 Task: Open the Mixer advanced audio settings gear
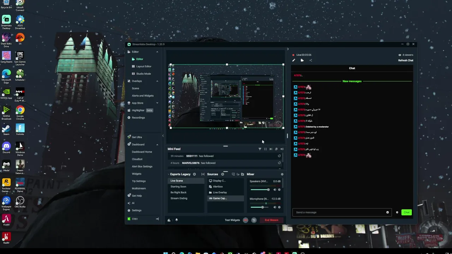(282, 174)
